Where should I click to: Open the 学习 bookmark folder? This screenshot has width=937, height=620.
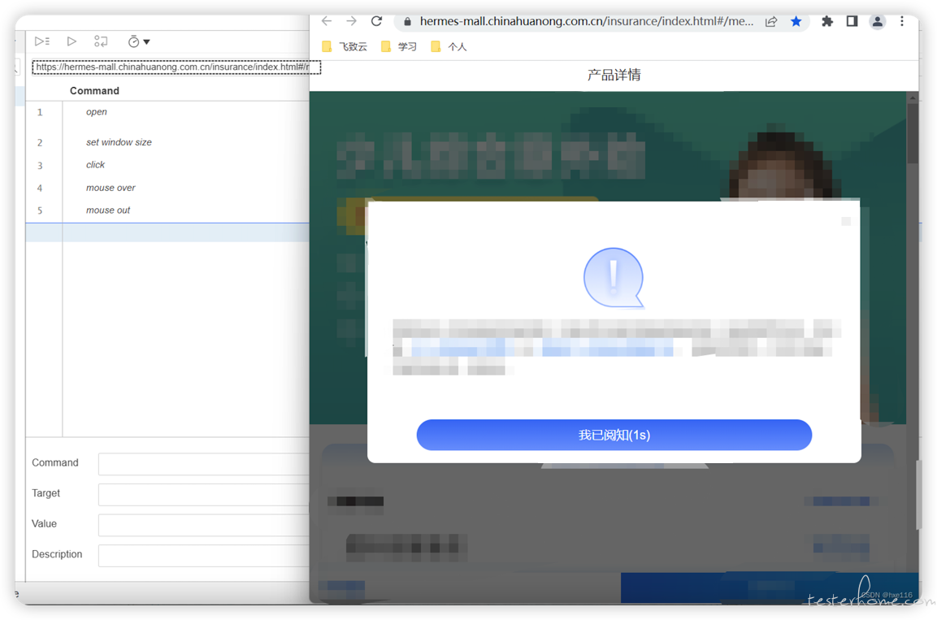pos(399,46)
